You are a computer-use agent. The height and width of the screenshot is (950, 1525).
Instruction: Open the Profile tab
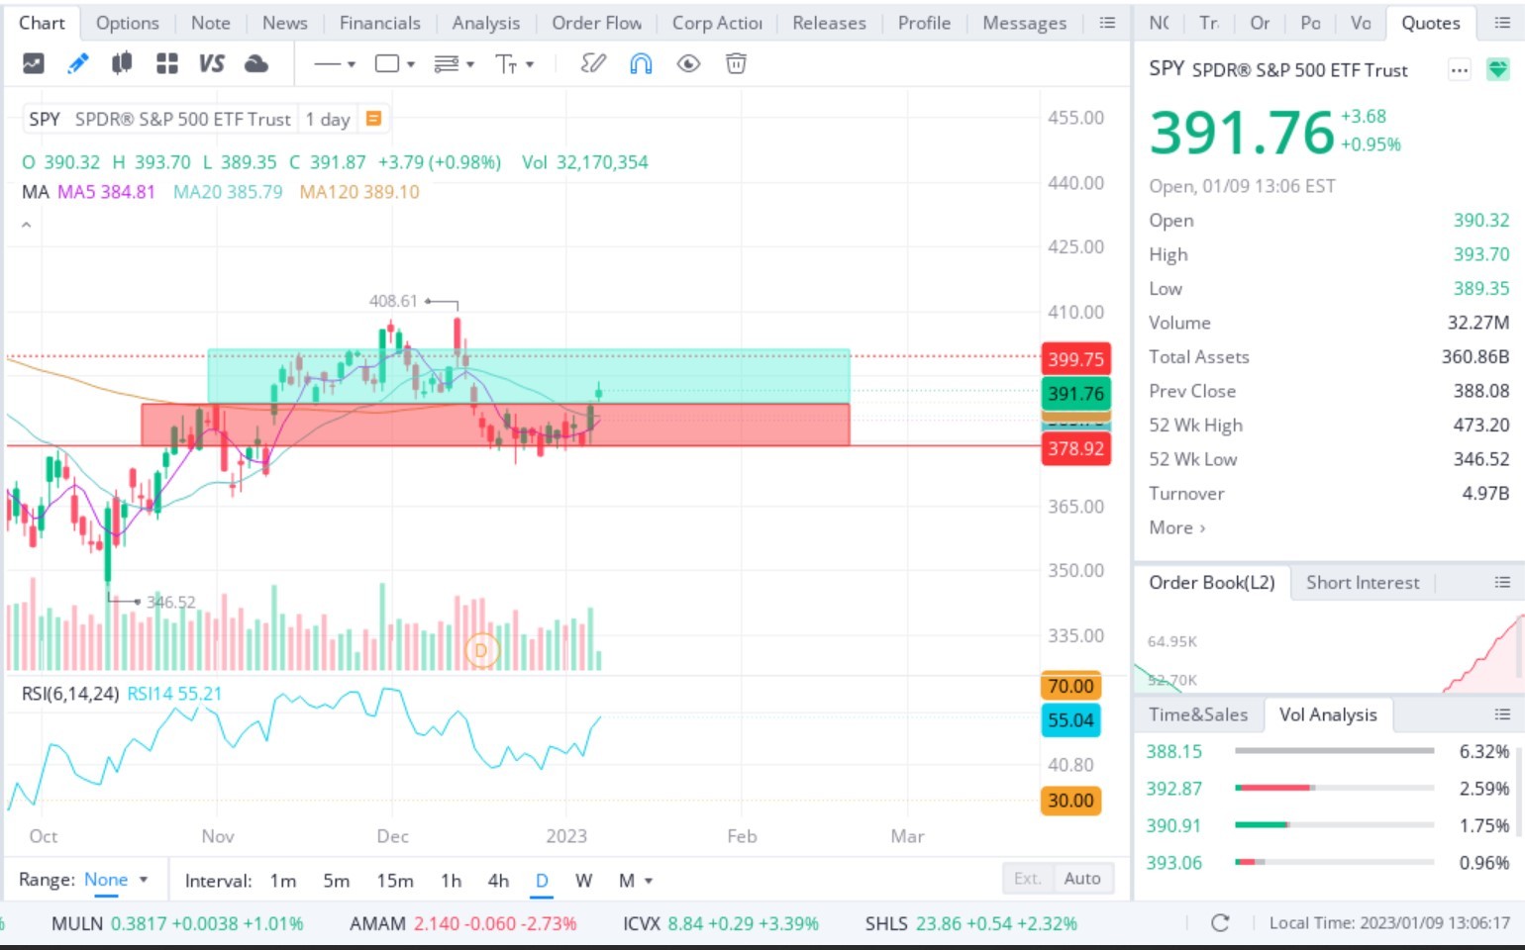tap(925, 23)
